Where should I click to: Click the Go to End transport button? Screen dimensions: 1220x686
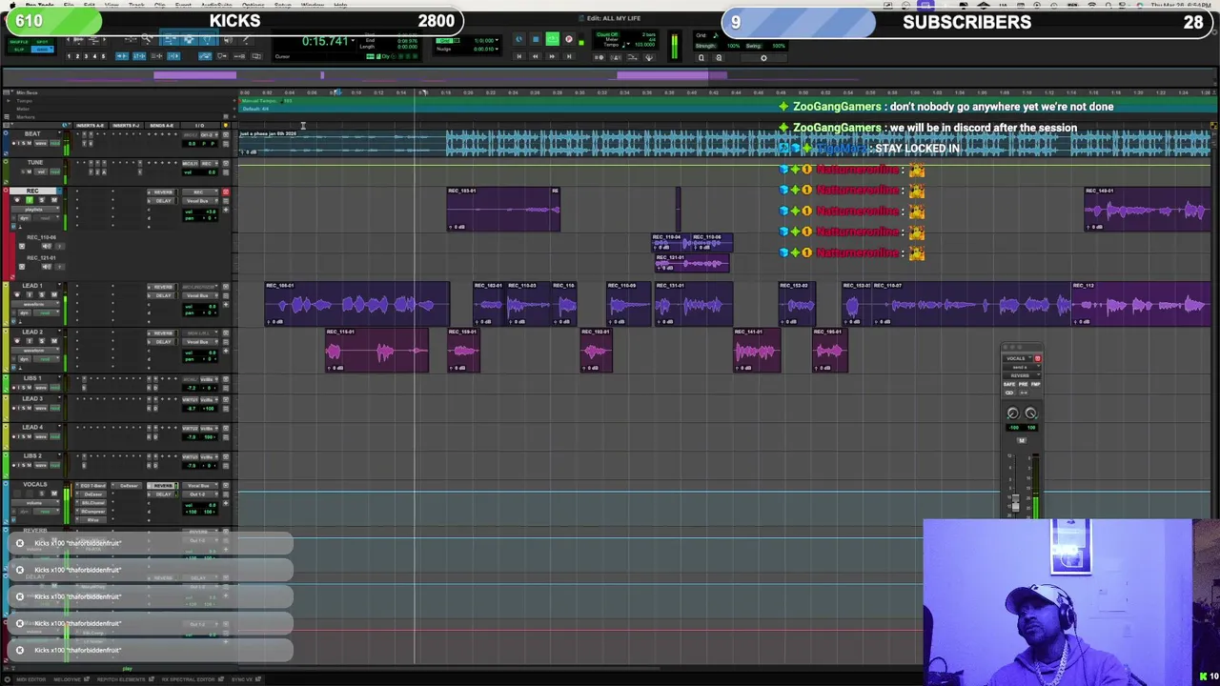569,56
